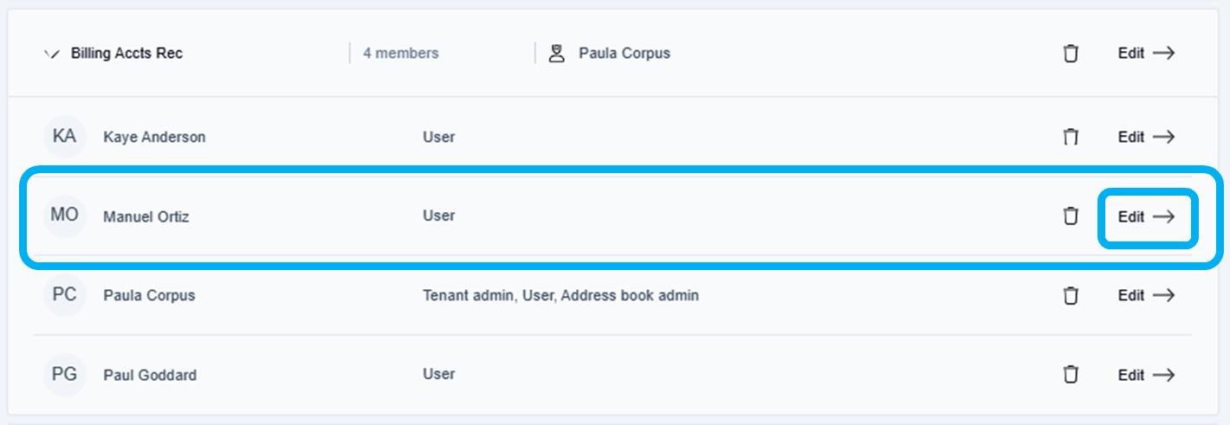Open Edit for Paul Goddard
This screenshot has height=425, width=1230.
pyautogui.click(x=1145, y=375)
